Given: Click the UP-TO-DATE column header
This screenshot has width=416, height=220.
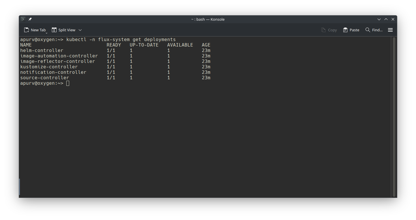Looking at the screenshot, I should click(x=144, y=45).
